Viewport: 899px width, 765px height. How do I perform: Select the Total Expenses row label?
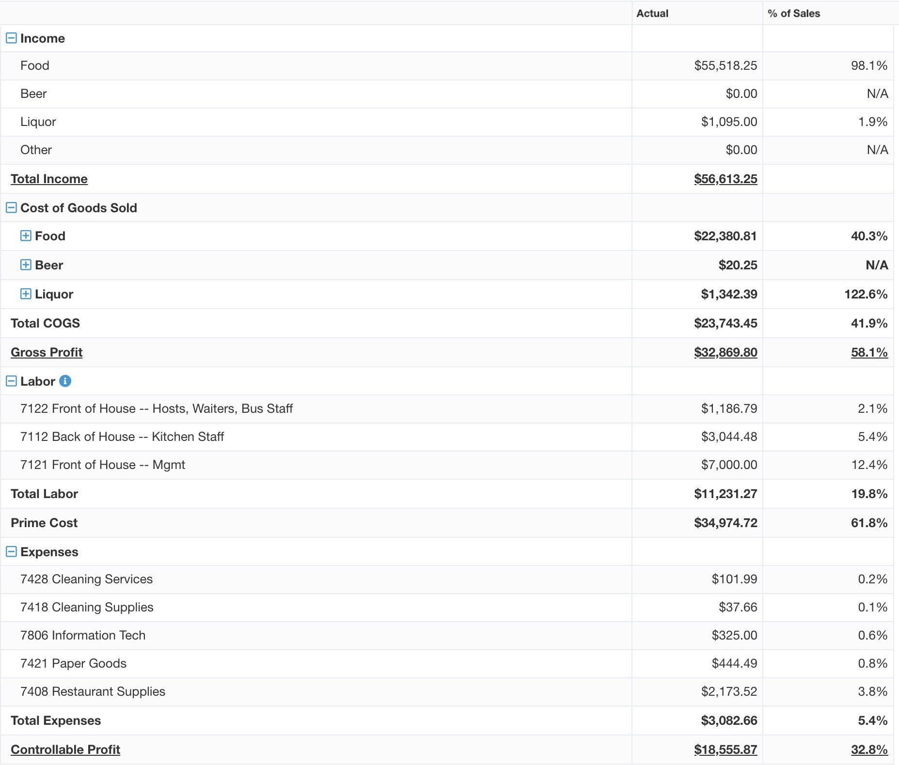[56, 720]
